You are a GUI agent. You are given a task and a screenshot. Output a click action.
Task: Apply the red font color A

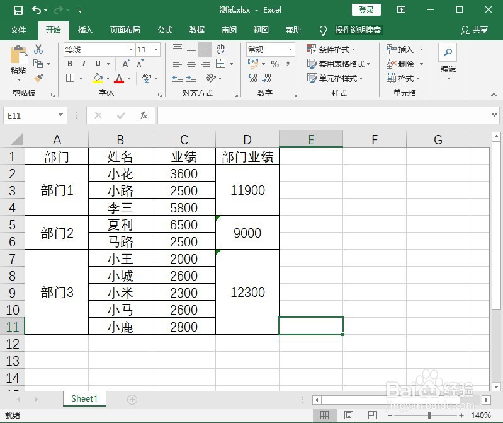pos(119,78)
